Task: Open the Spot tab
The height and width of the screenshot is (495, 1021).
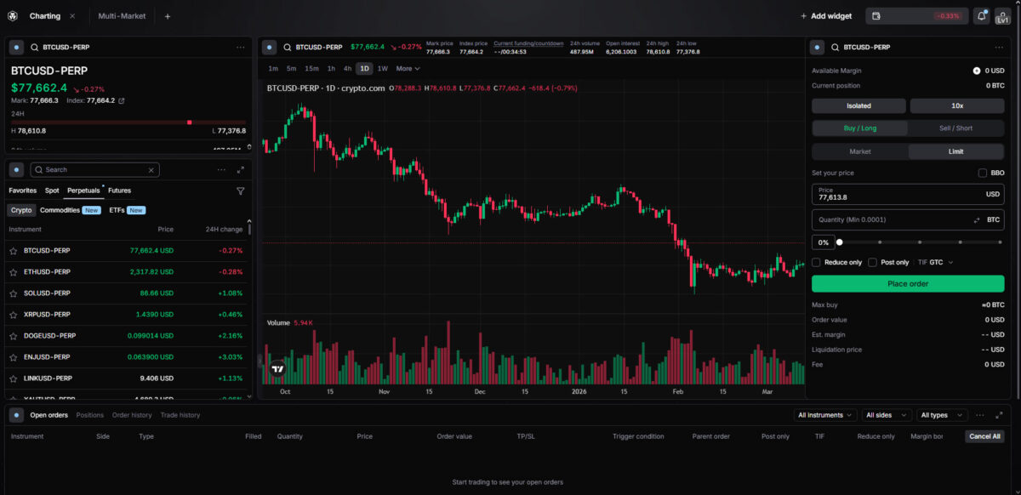Action: (x=52, y=191)
